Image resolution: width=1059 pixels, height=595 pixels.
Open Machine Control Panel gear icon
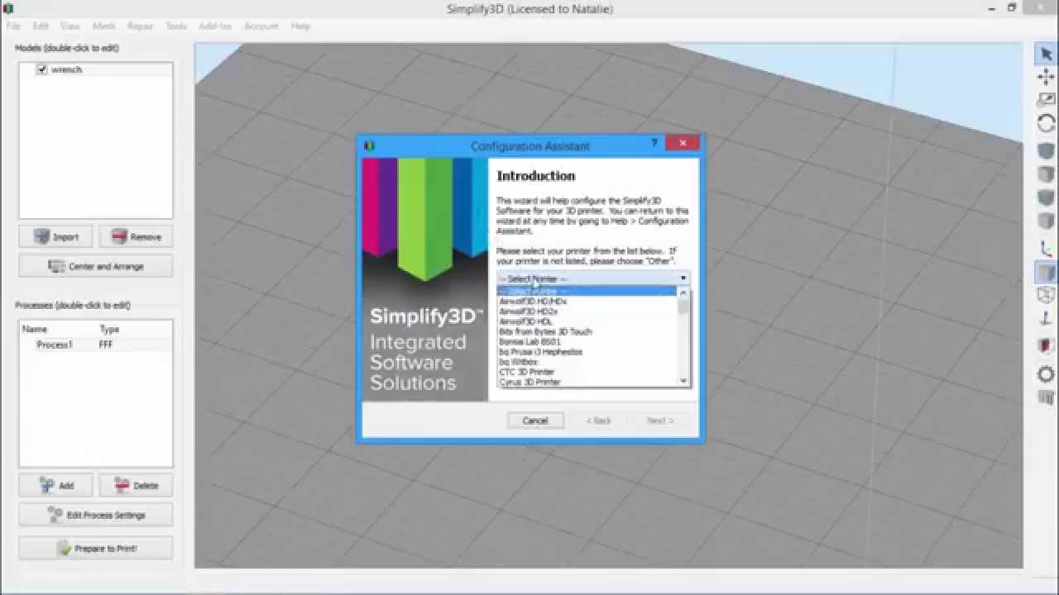click(x=1046, y=374)
